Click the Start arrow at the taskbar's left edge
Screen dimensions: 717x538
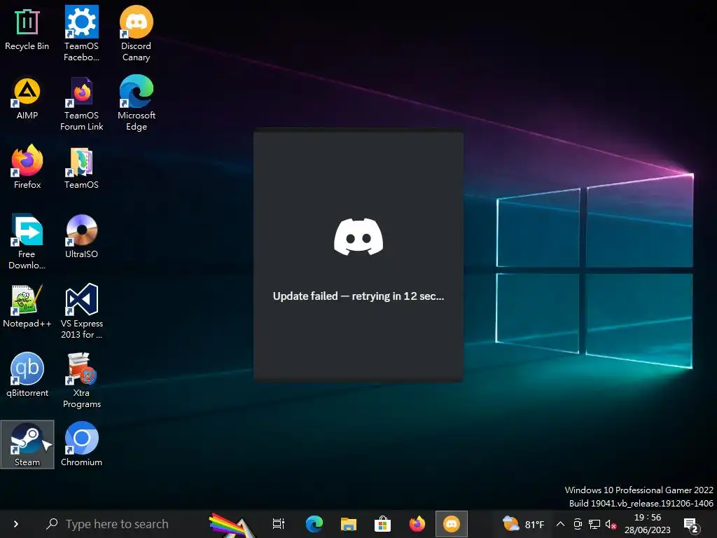tap(16, 524)
